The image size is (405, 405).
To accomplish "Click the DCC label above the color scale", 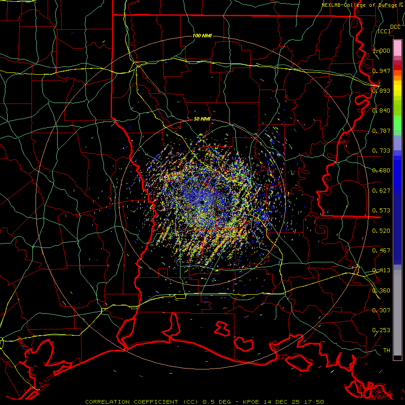I will 396,27.
